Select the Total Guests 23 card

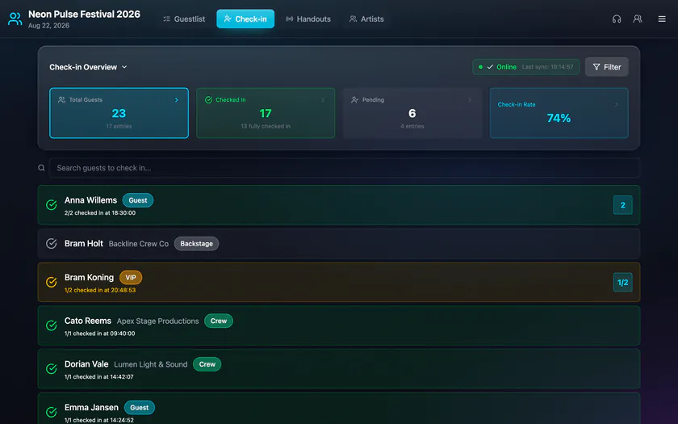[x=119, y=113]
